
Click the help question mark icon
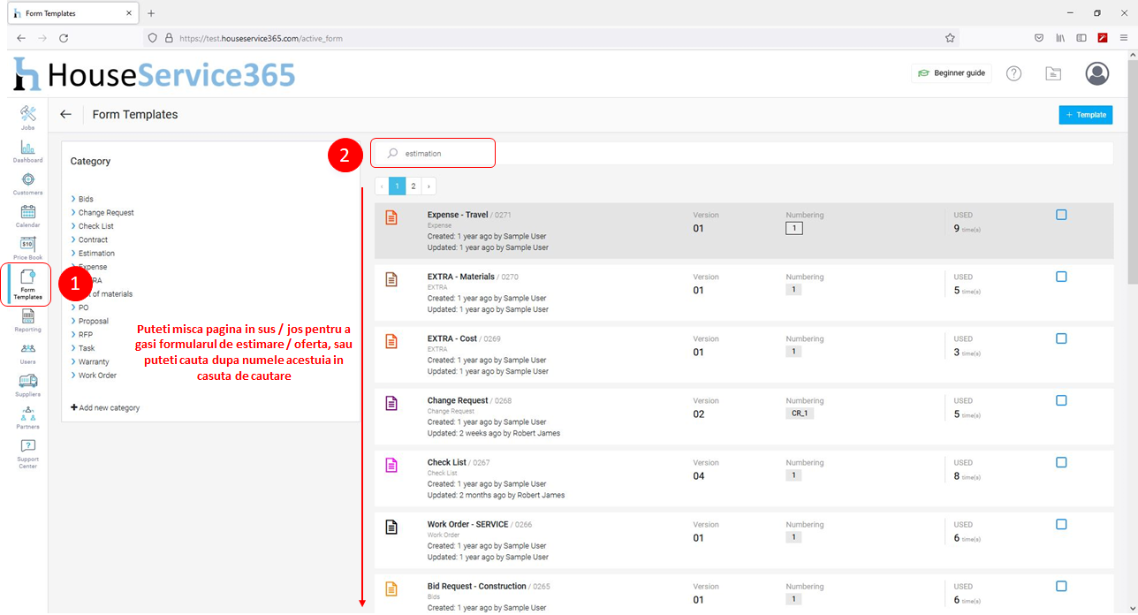[x=1013, y=73]
